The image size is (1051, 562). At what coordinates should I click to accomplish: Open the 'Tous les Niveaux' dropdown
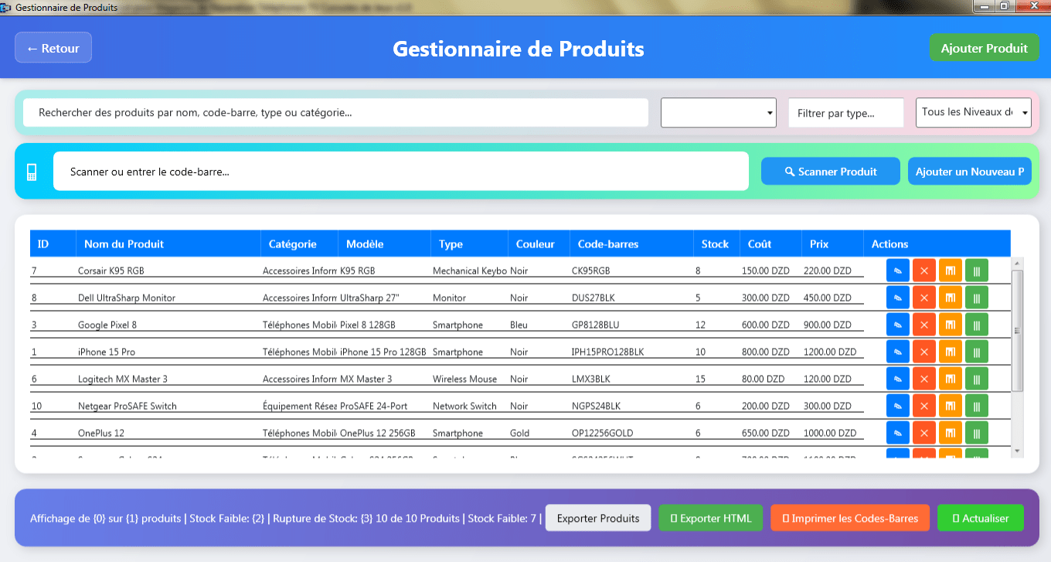pyautogui.click(x=973, y=112)
